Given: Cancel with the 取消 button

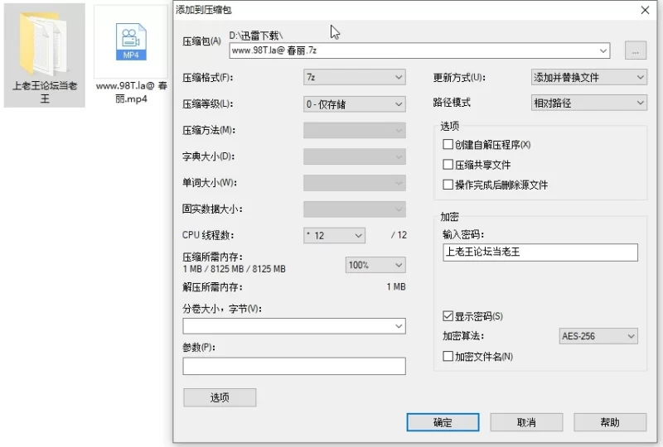Looking at the screenshot, I should [x=526, y=422].
